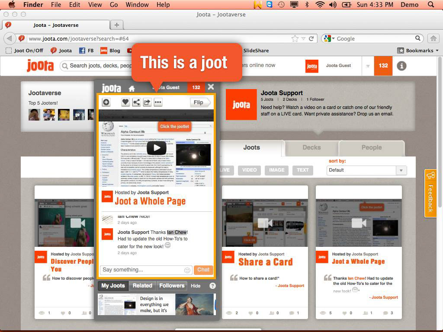Image resolution: width=443 pixels, height=332 pixels.
Task: Hide the joot bottom panel via Hide
Action: click(196, 286)
